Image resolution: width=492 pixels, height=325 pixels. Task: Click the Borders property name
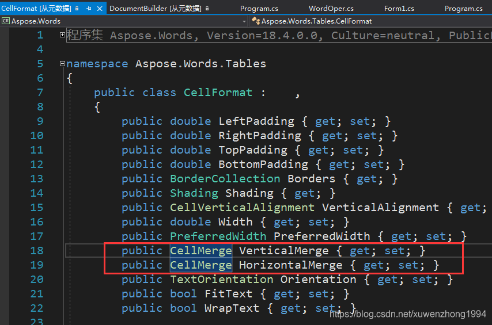click(x=311, y=179)
